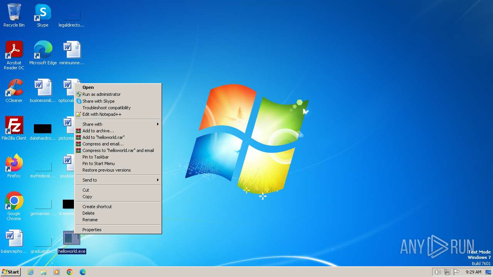Click the Start button
Image resolution: width=493 pixels, height=277 pixels.
coord(11,272)
